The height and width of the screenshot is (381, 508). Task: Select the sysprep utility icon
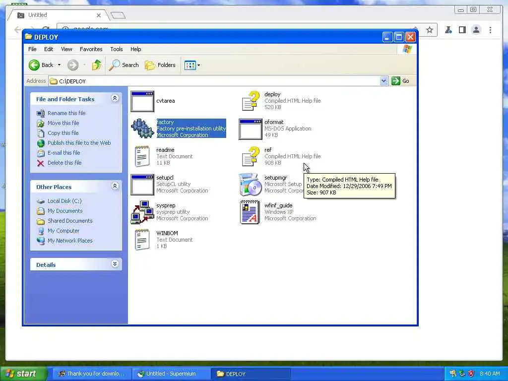pyautogui.click(x=142, y=212)
